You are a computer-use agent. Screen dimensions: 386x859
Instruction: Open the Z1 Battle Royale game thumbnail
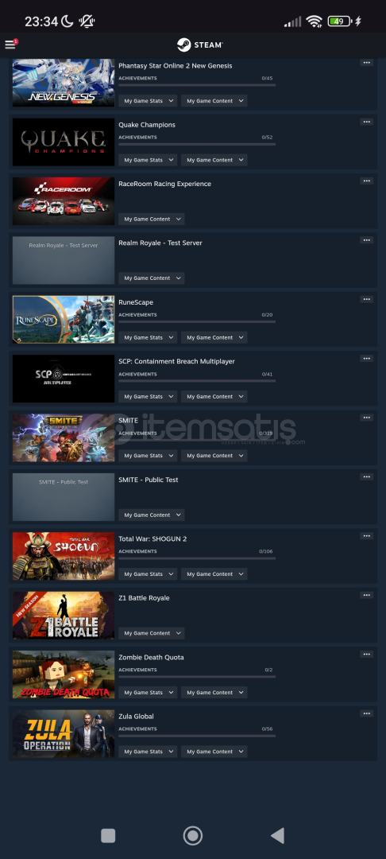(x=64, y=615)
